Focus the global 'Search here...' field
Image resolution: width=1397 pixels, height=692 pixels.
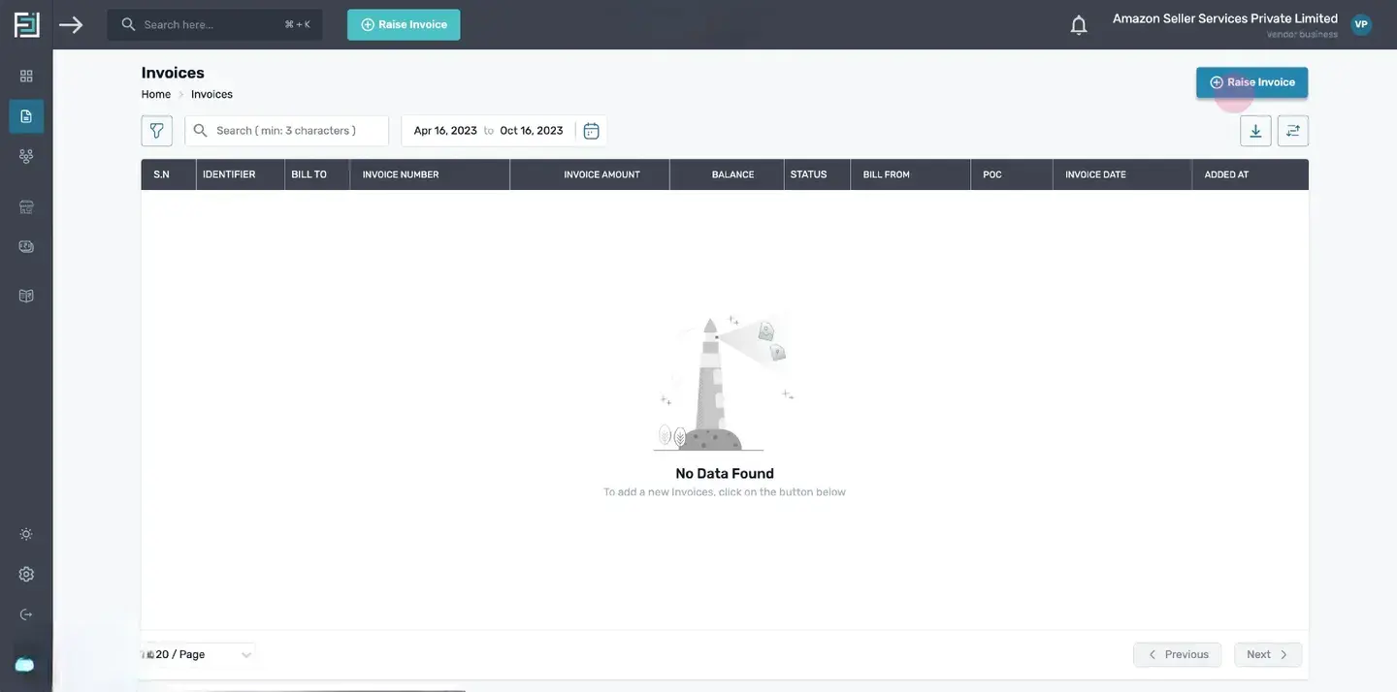[214, 24]
